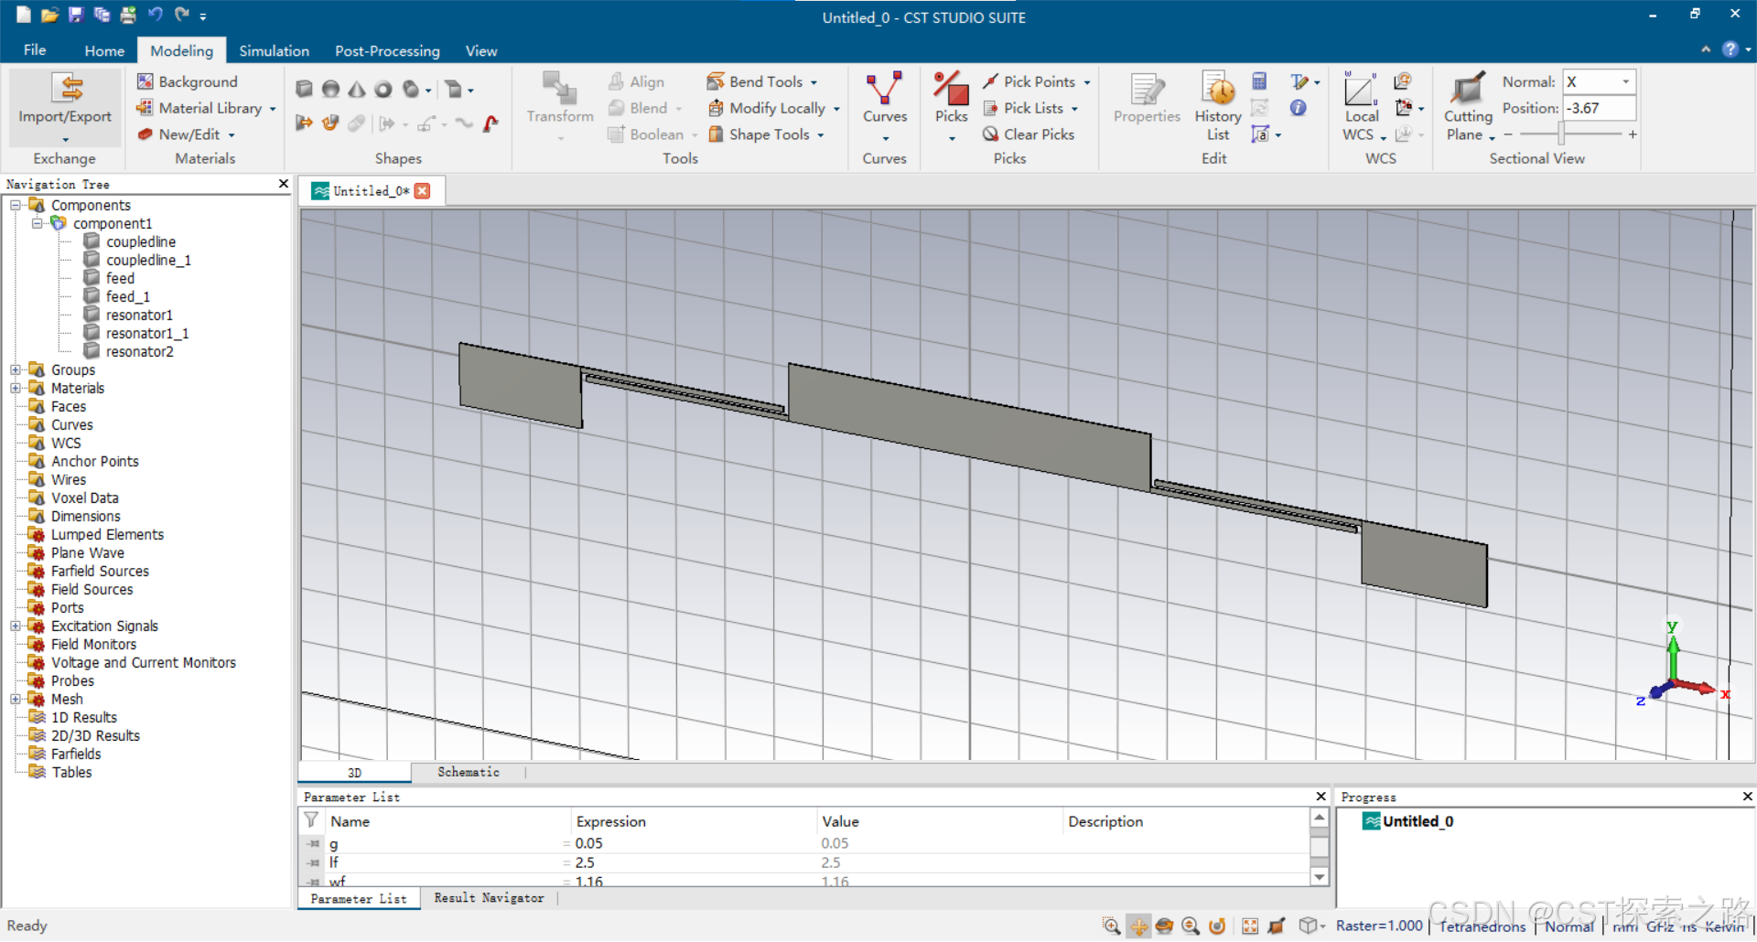Undo the last action
The height and width of the screenshot is (942, 1757).
pyautogui.click(x=155, y=15)
